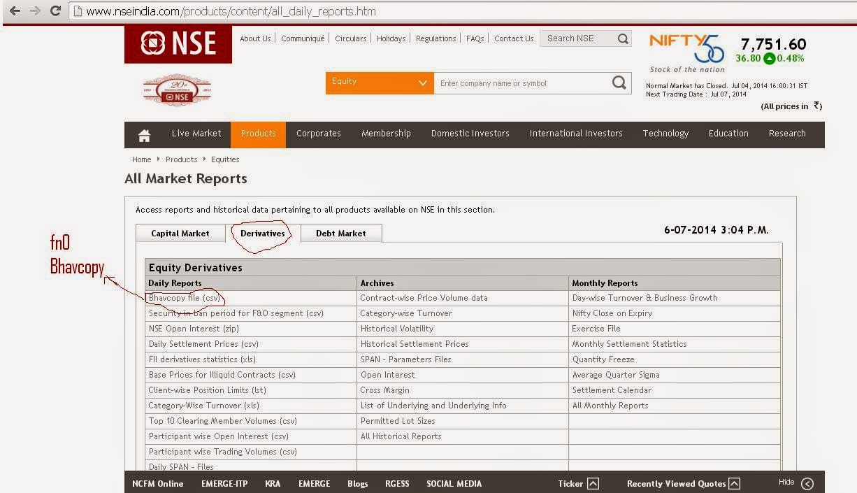
Task: Open Category-Wise Turnover (xls)
Action: pos(203,406)
